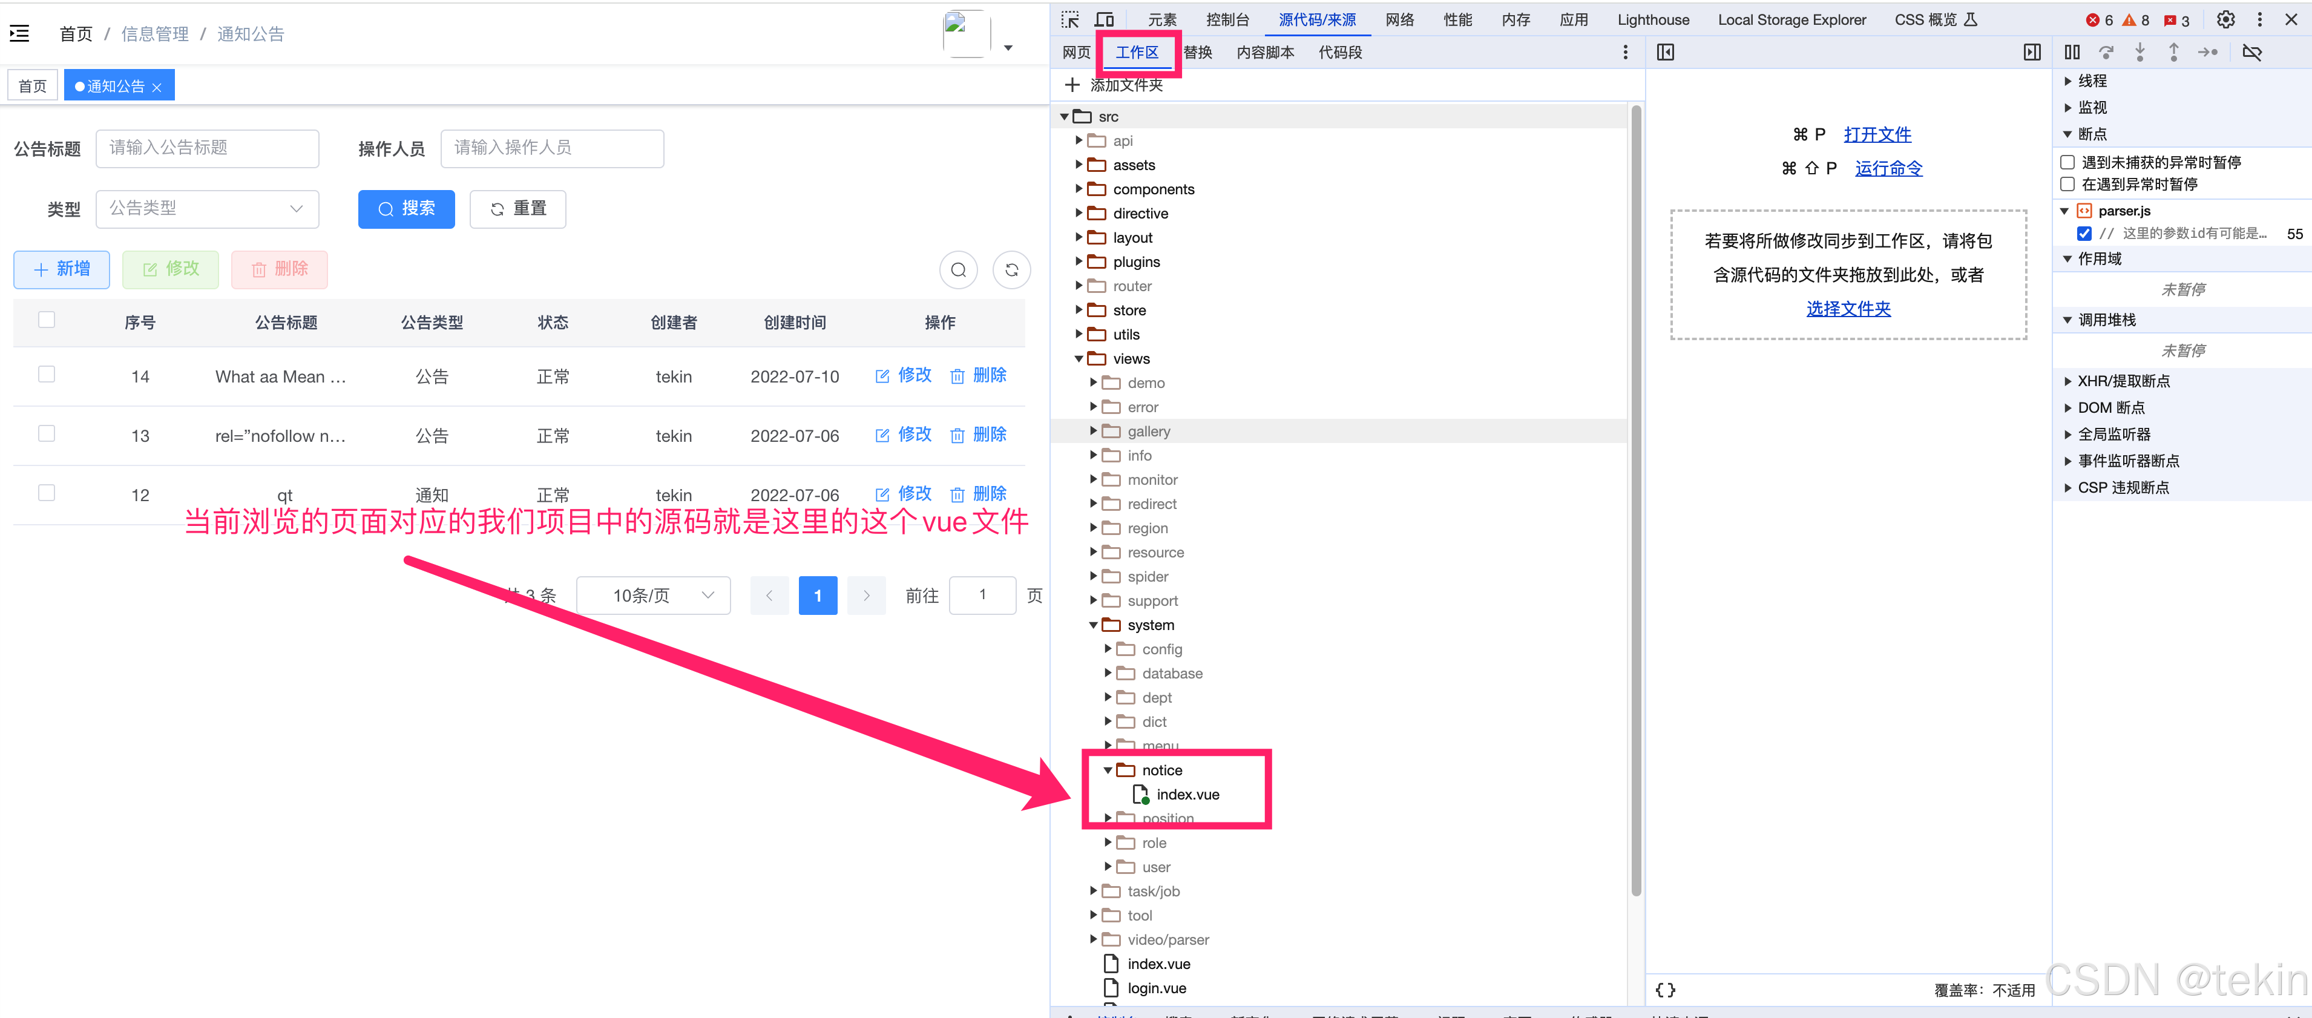Tick the select-all checkbox in table header

tap(47, 320)
